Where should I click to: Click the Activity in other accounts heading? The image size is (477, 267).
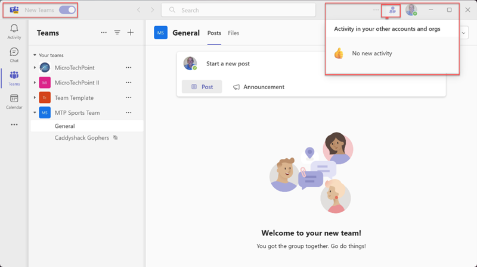(x=387, y=29)
